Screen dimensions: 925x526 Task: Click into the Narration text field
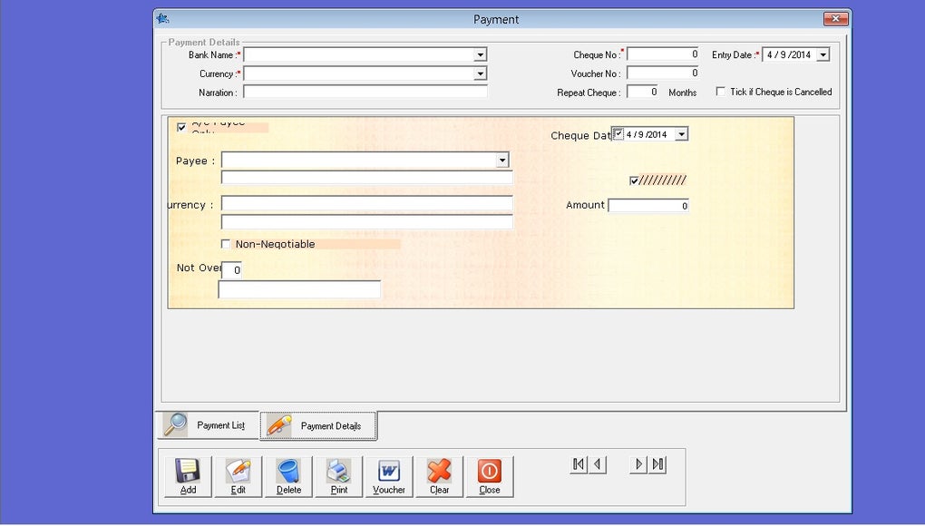pos(365,92)
